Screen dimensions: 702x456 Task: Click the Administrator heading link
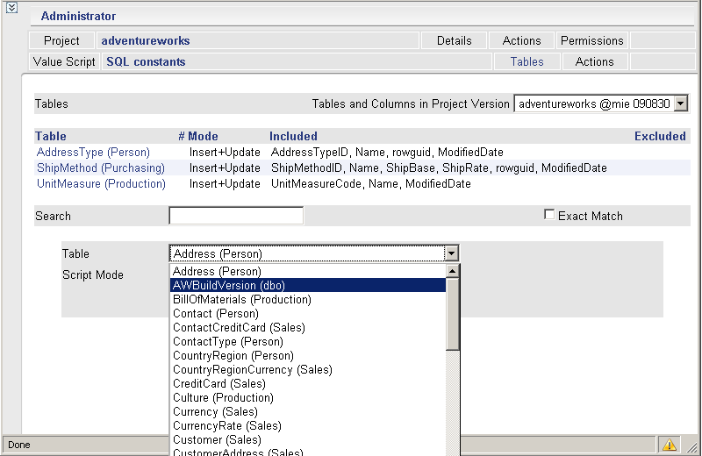(78, 16)
